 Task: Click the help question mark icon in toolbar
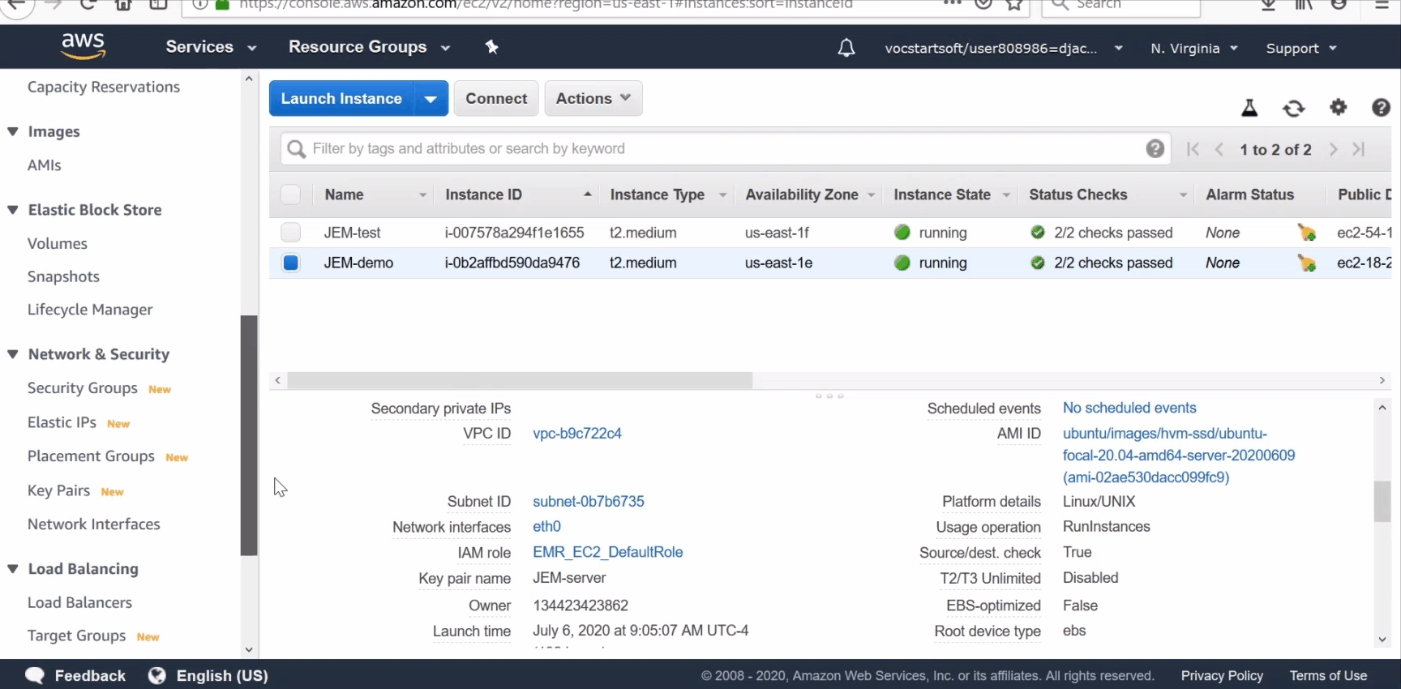coord(1381,107)
